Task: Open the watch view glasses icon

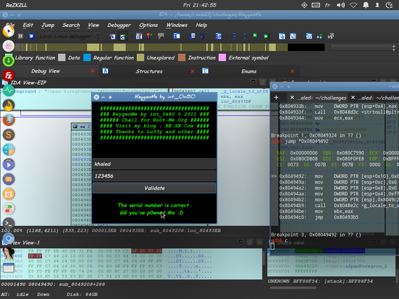Action: point(309,36)
